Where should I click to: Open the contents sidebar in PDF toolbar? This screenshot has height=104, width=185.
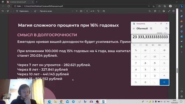(x=3, y=11)
